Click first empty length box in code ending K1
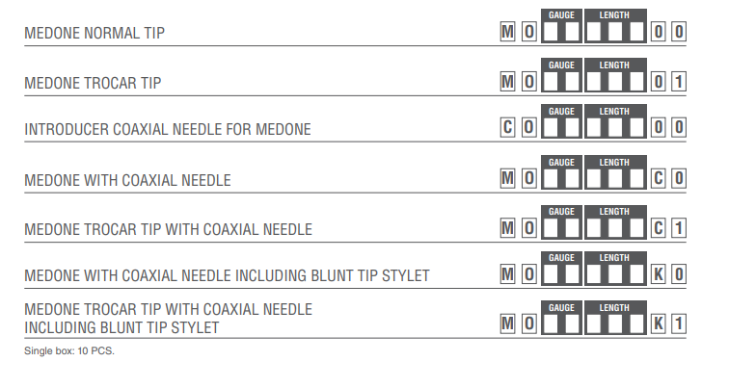This screenshot has width=729, height=388. click(x=594, y=324)
